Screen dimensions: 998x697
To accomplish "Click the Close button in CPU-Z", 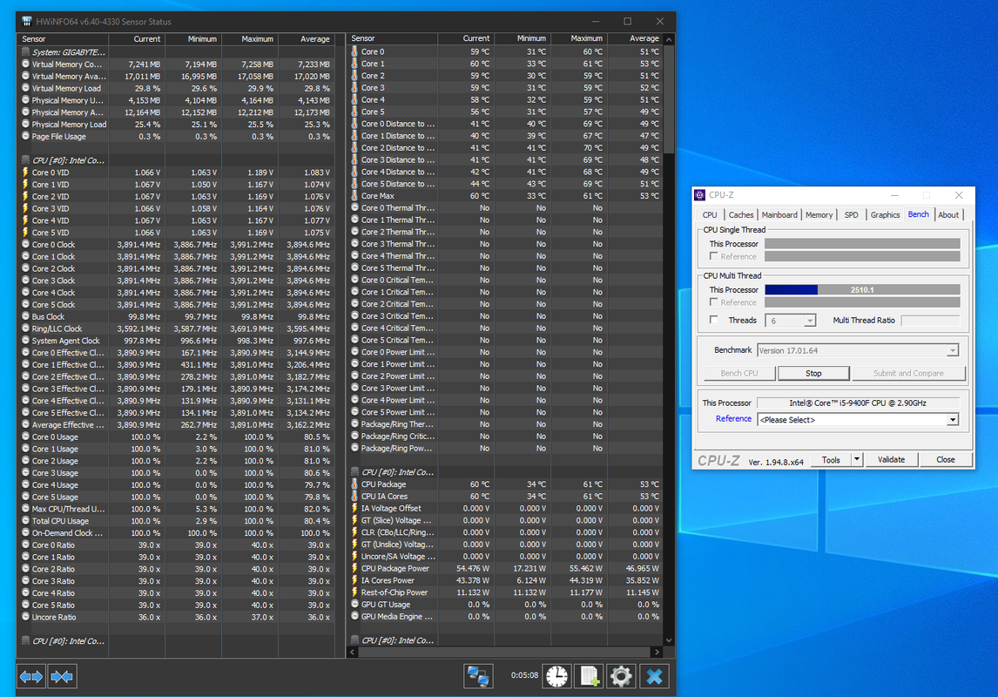I will pos(945,459).
